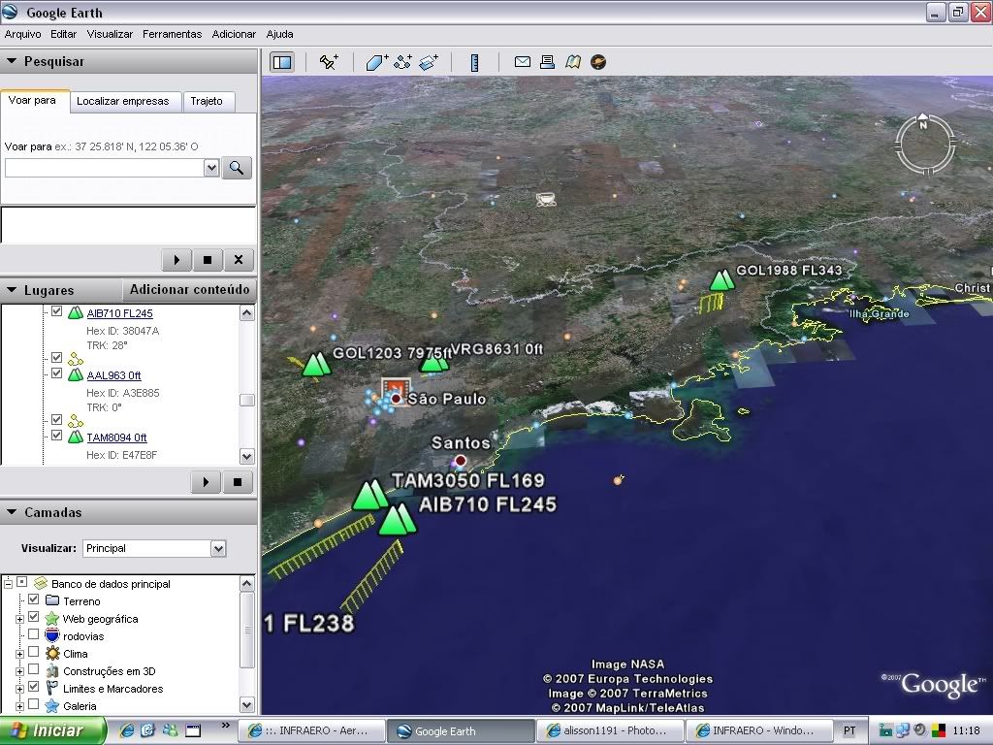
Task: Click the GOL1203 aircraft marker on map
Action: point(316,365)
